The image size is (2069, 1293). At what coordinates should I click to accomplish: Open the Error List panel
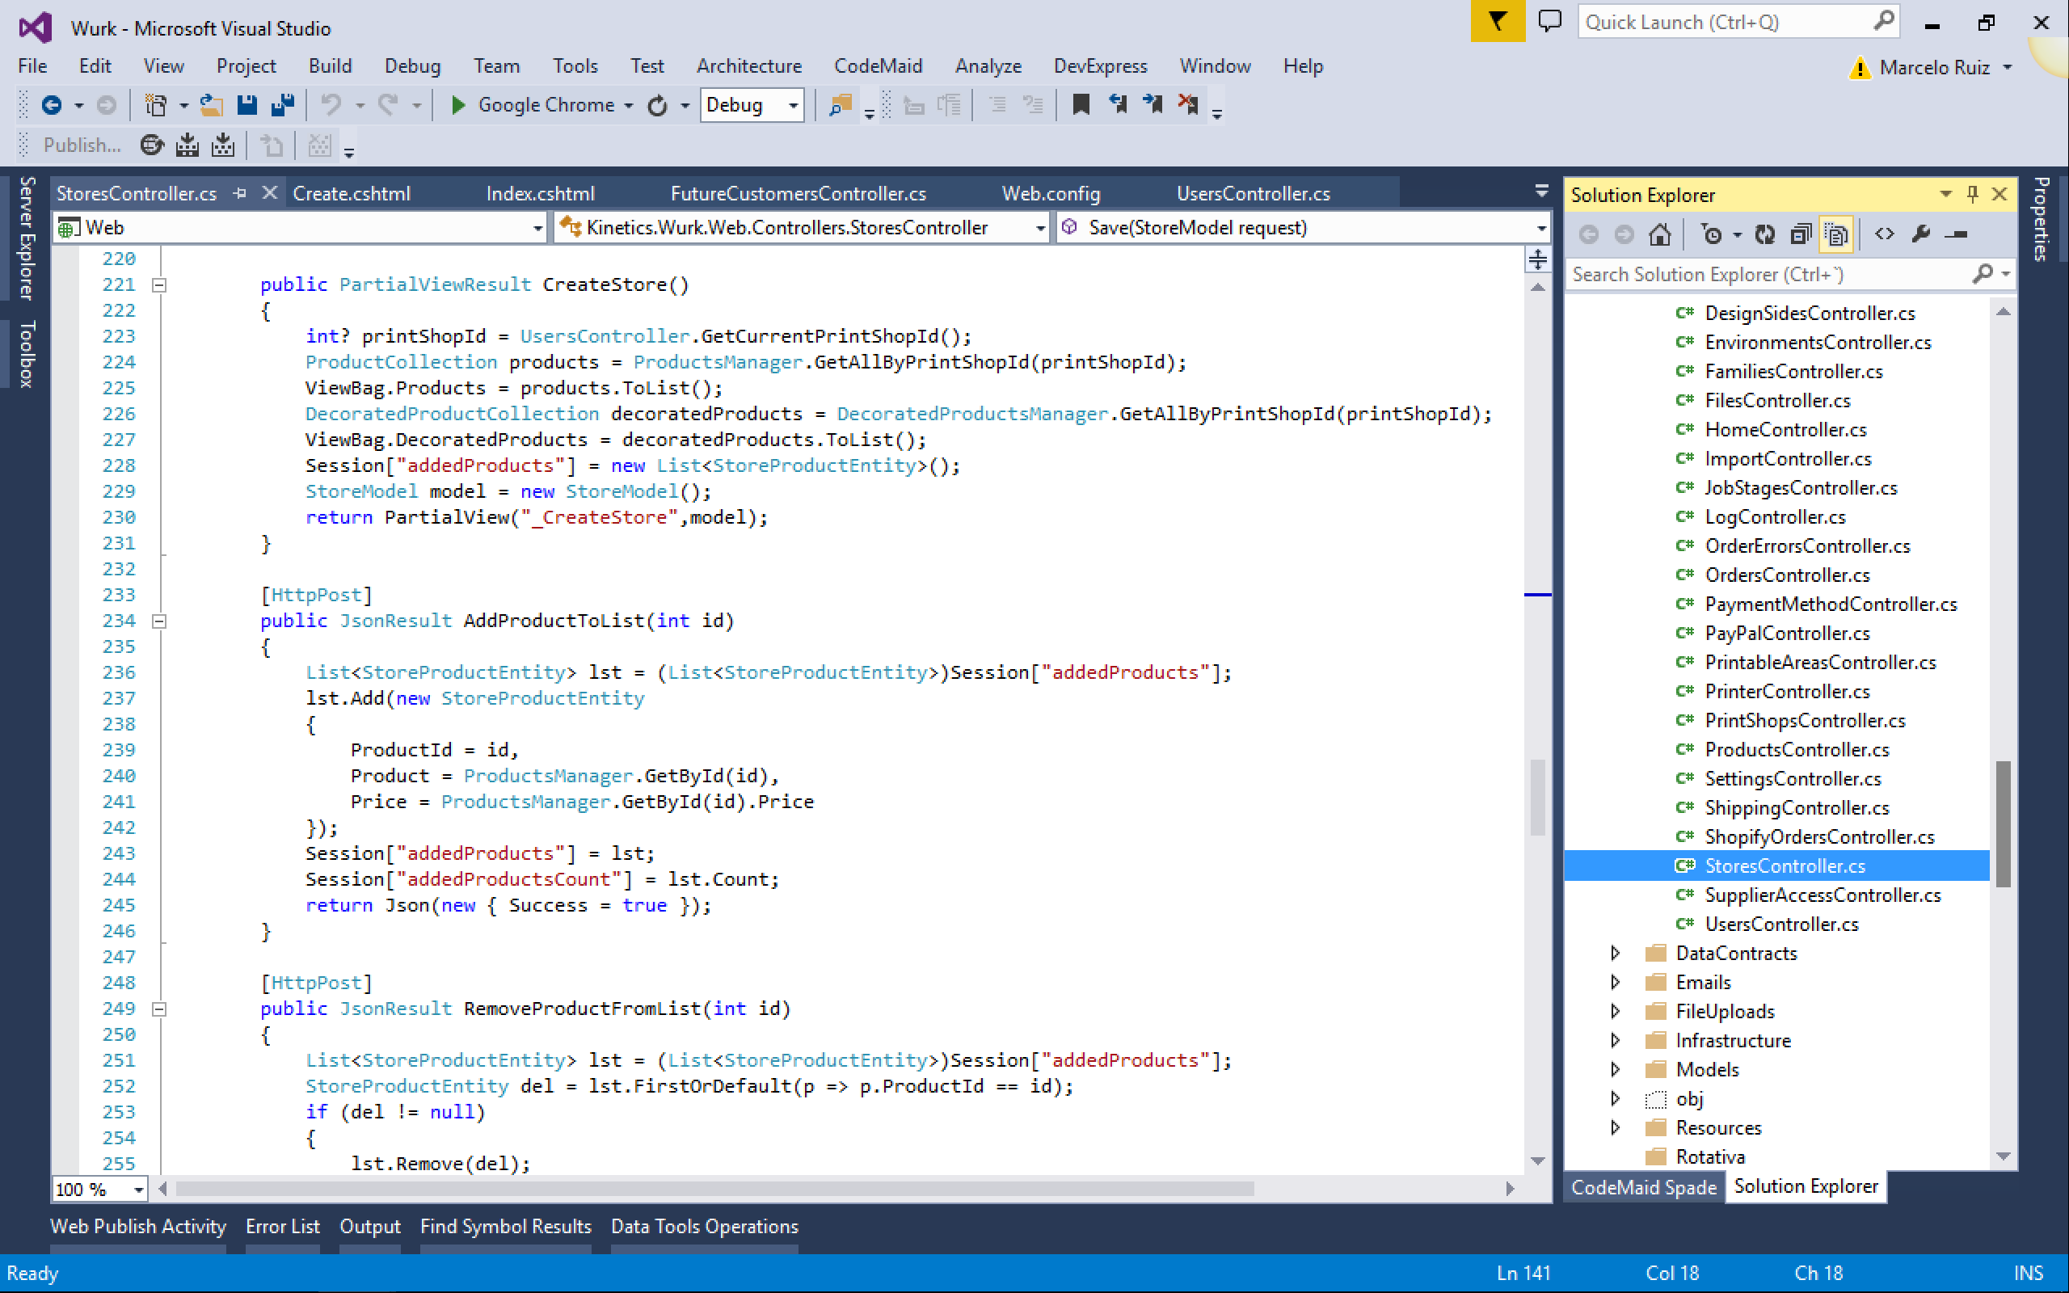283,1226
